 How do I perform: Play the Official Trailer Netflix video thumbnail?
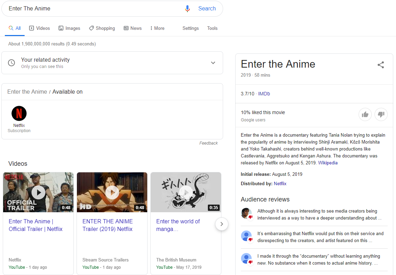(x=38, y=192)
